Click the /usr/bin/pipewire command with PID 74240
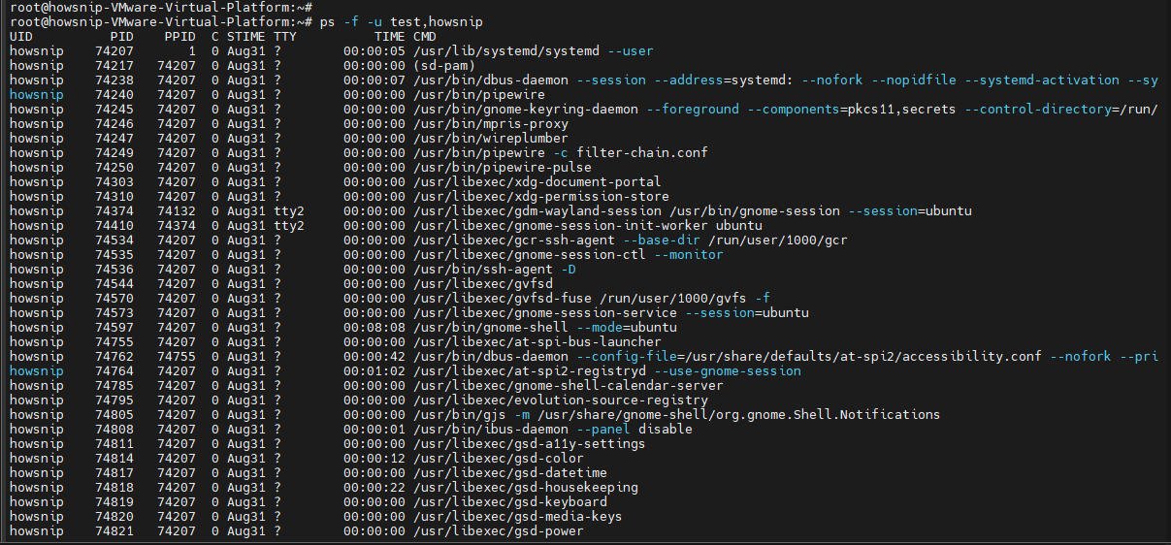This screenshot has width=1171, height=545. [x=479, y=95]
